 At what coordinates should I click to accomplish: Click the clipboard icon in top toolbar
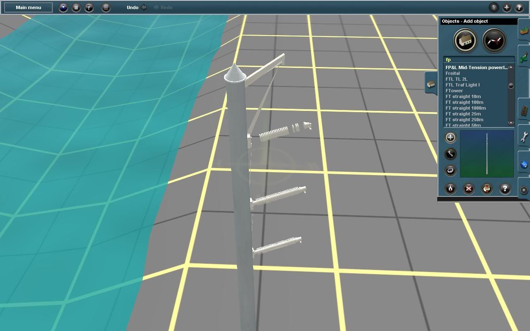[76, 7]
